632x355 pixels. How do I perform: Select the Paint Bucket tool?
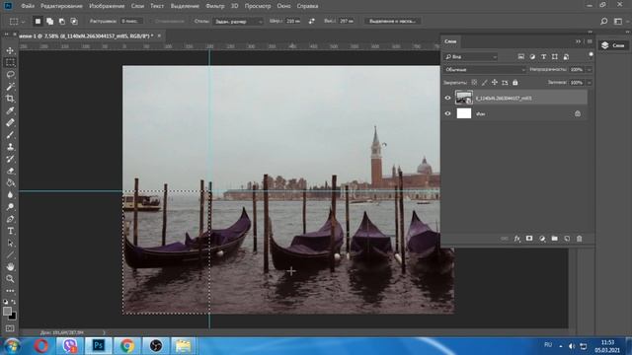[x=10, y=182]
